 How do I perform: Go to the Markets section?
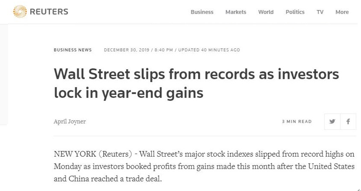coord(236,12)
